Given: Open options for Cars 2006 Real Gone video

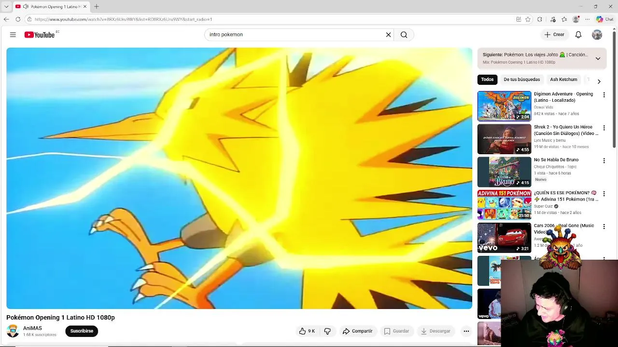Looking at the screenshot, I should 604,227.
